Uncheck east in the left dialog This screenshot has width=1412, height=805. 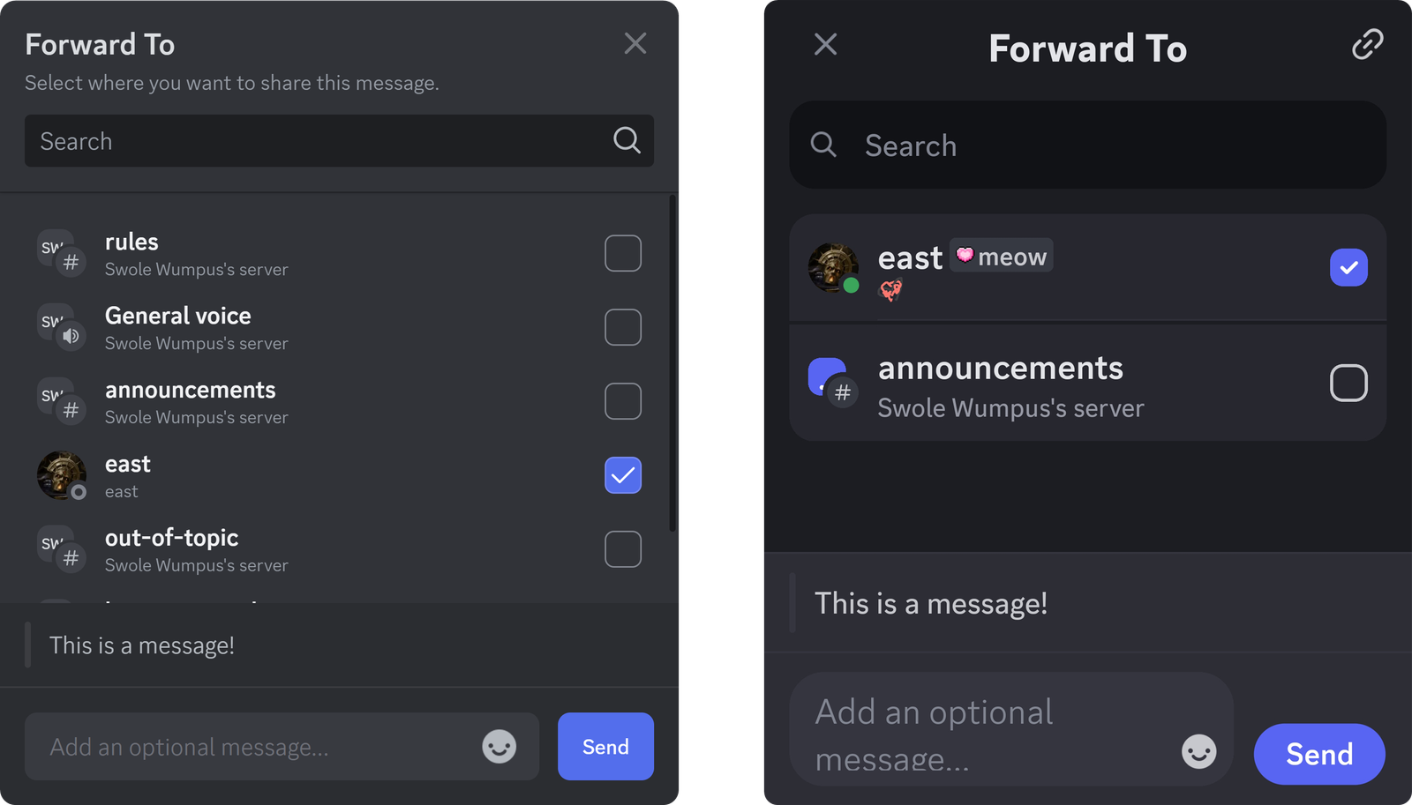(623, 475)
